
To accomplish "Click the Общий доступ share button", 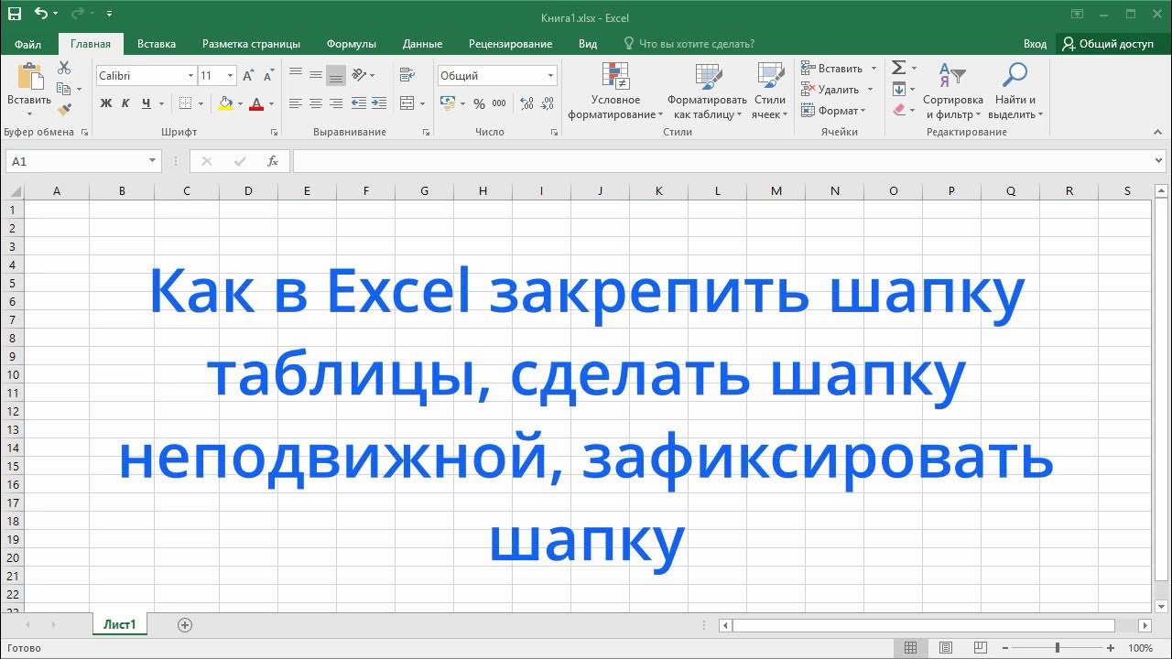I will pyautogui.click(x=1108, y=44).
